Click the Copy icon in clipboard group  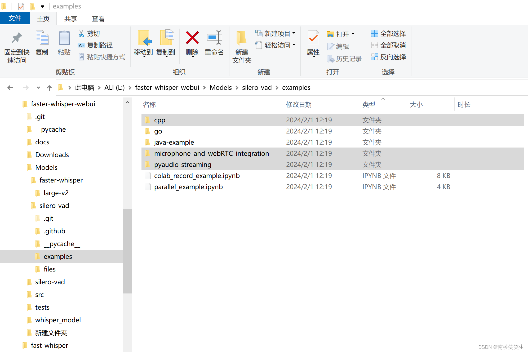pyautogui.click(x=42, y=38)
